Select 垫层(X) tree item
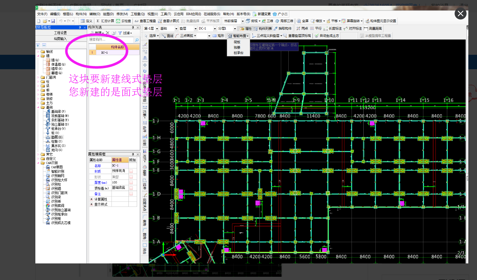Viewport: 477px width, 280px height. (x=54, y=137)
